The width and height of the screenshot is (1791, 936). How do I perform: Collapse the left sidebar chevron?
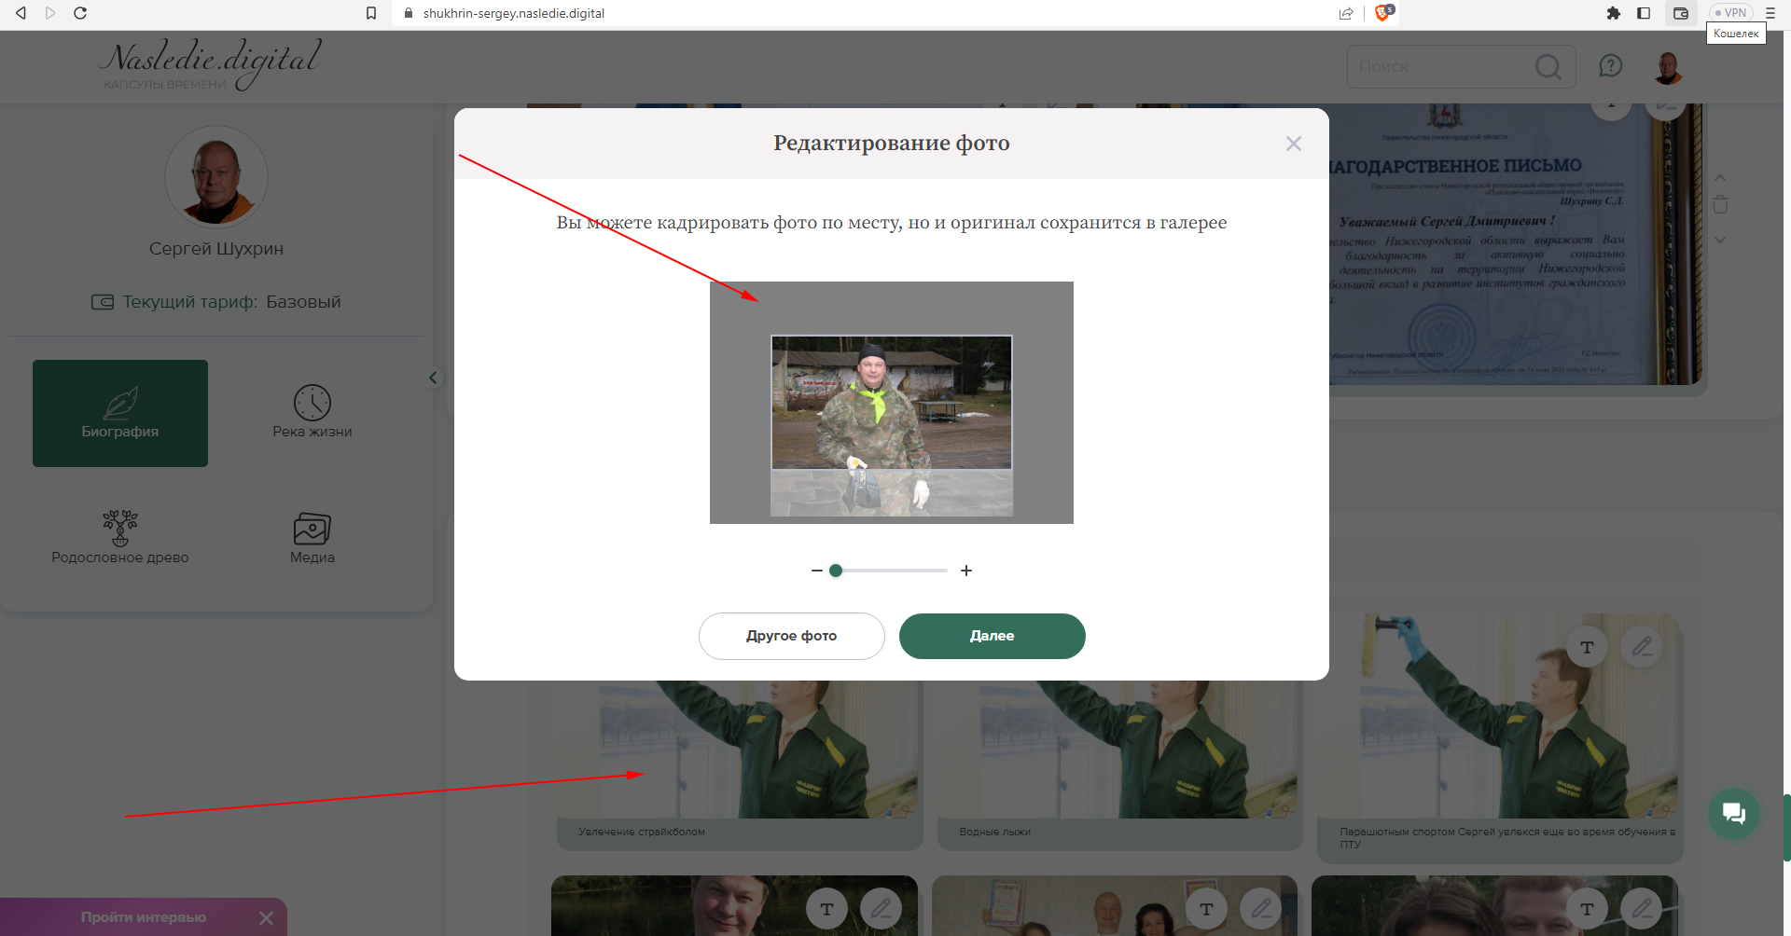click(x=433, y=378)
